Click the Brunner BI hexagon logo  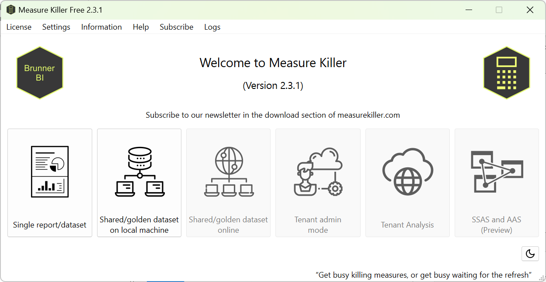point(40,73)
